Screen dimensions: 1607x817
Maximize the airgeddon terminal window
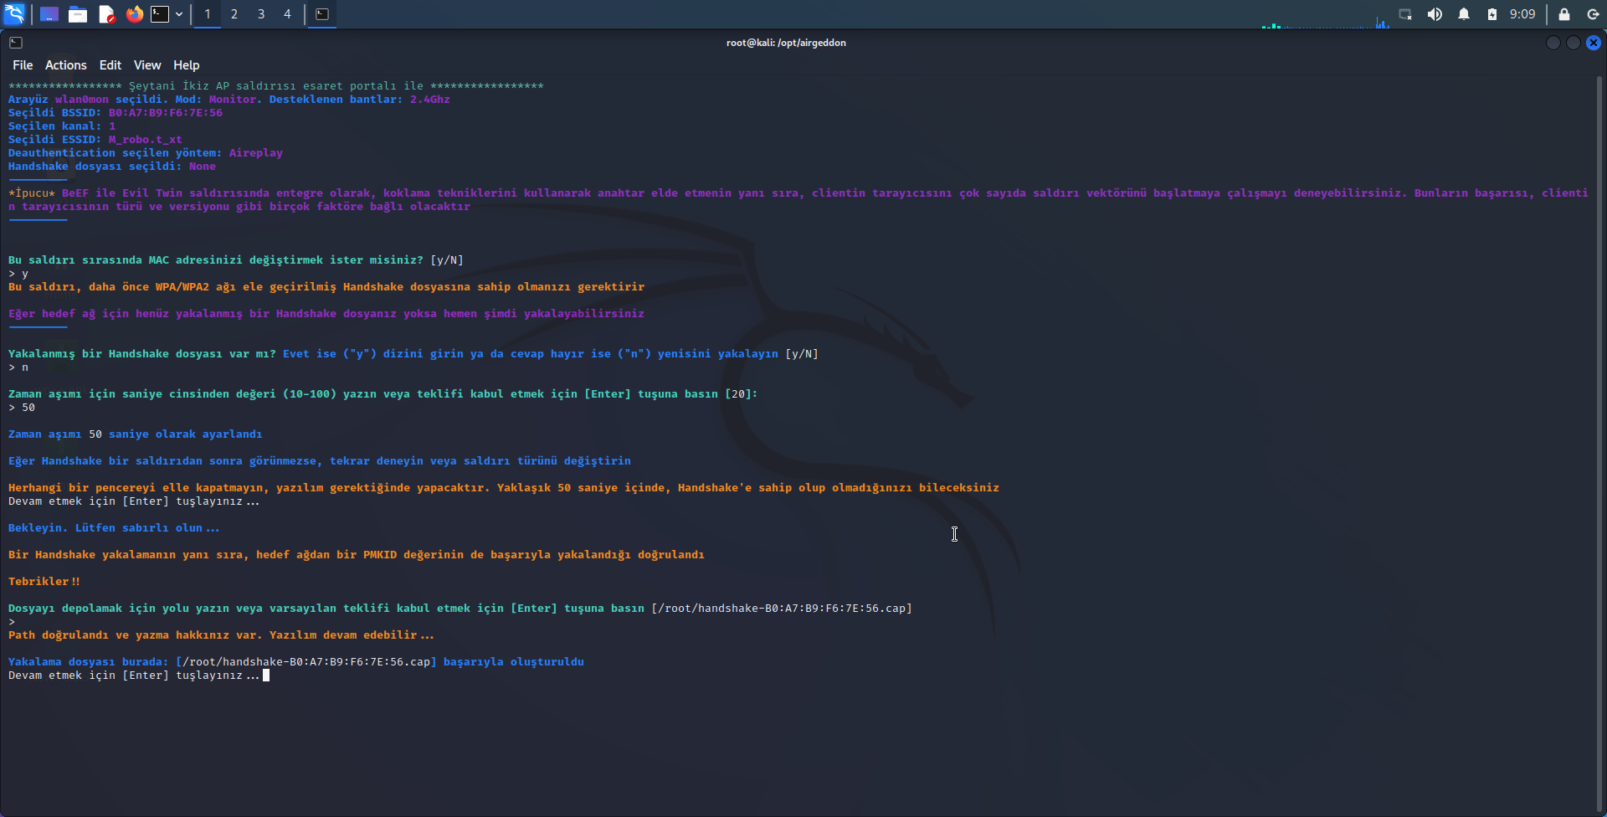click(1574, 43)
